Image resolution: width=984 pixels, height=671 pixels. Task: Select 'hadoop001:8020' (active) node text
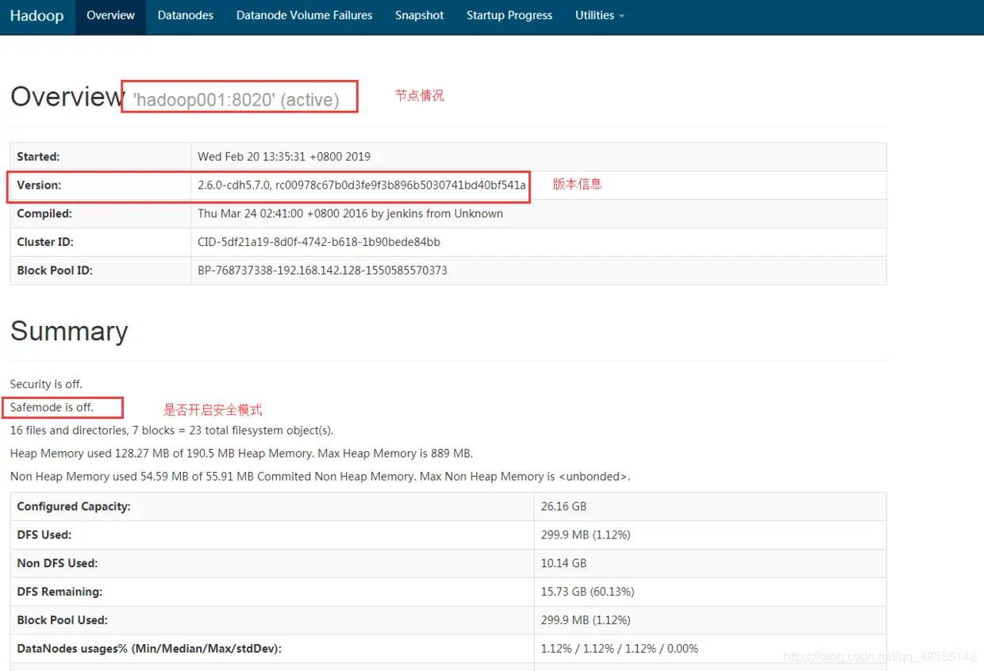tap(236, 101)
